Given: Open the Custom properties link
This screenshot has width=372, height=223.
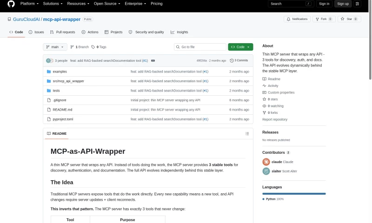Looking at the screenshot, I should pyautogui.click(x=278, y=92).
